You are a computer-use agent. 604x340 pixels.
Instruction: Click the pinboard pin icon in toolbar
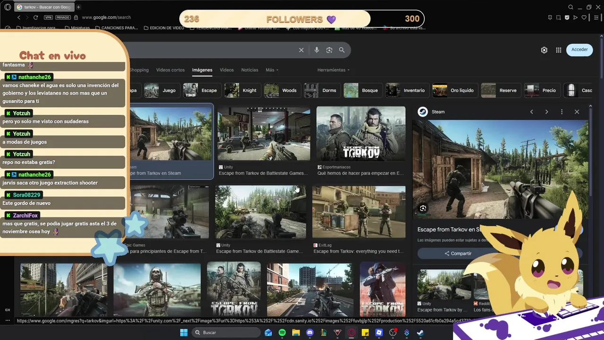pyautogui.click(x=550, y=17)
